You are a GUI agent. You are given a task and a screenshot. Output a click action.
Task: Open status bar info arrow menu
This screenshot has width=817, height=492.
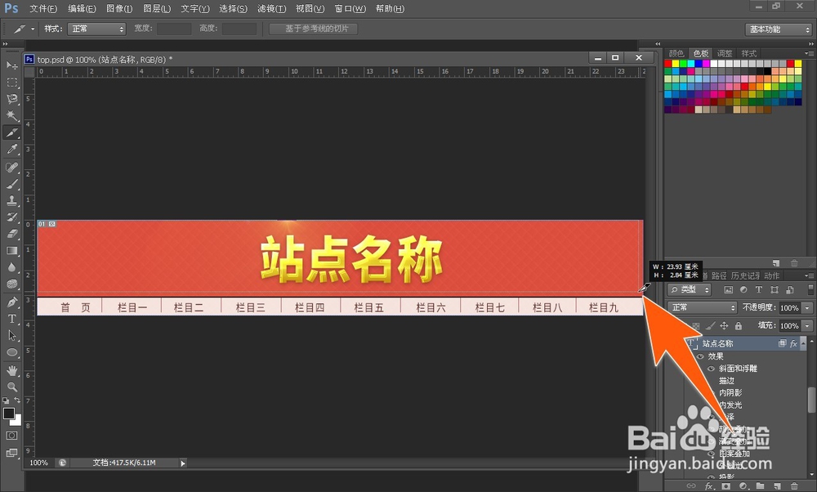click(x=183, y=463)
